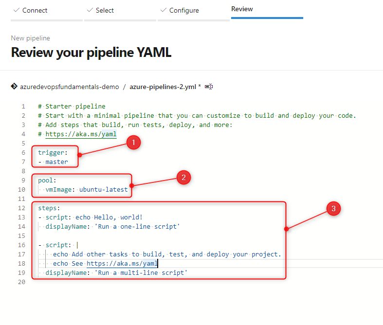Image resolution: width=383 pixels, height=325 pixels.
Task: Open the aka.ms/yaml link on line 18
Action: [122, 263]
